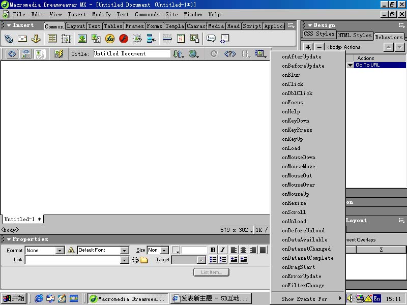The height and width of the screenshot is (305, 407).
Task: Click the Email Link envelope icon
Action: (x=22, y=39)
